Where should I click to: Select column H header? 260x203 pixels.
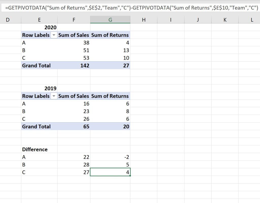(144, 20)
